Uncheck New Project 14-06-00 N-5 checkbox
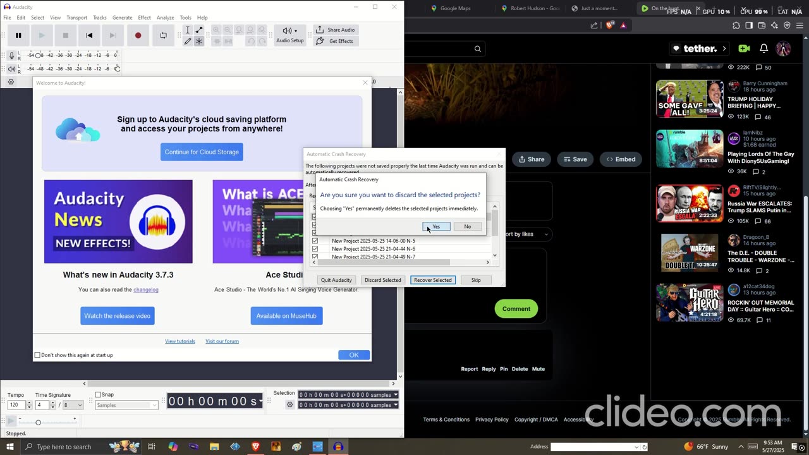This screenshot has height=455, width=809. (x=315, y=241)
